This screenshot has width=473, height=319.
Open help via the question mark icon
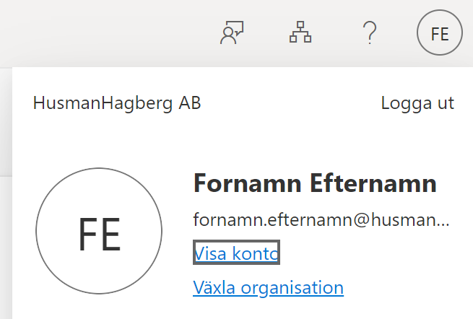(369, 32)
